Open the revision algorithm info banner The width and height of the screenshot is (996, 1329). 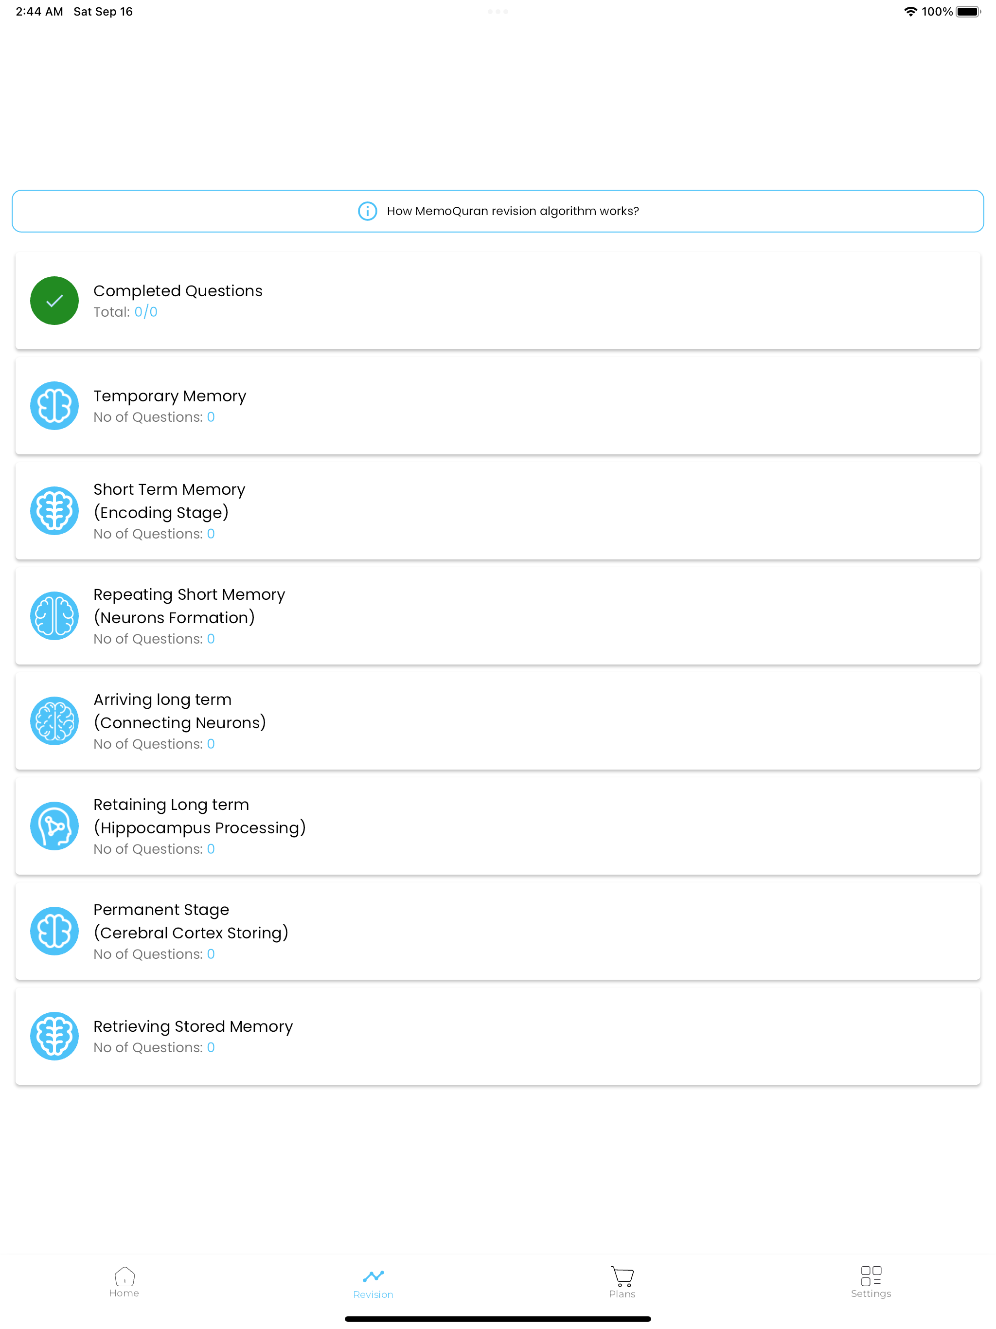[x=498, y=211]
